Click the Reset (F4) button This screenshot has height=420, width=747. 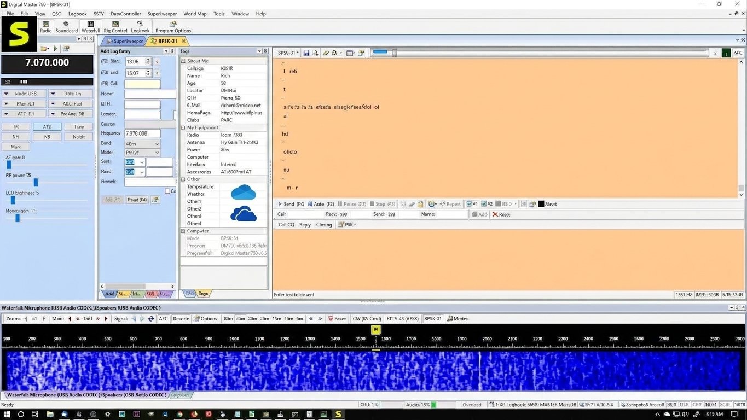click(137, 200)
